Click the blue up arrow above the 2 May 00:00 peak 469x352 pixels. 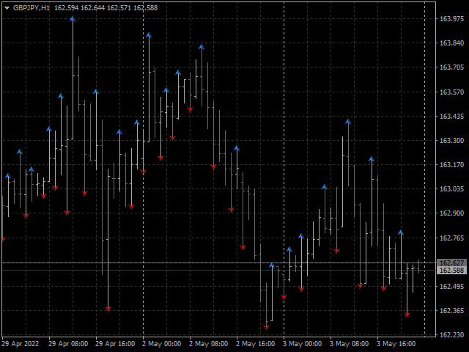click(x=149, y=35)
